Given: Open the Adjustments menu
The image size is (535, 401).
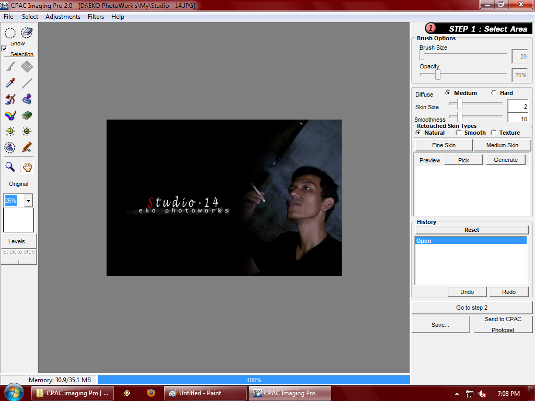Looking at the screenshot, I should pos(63,16).
